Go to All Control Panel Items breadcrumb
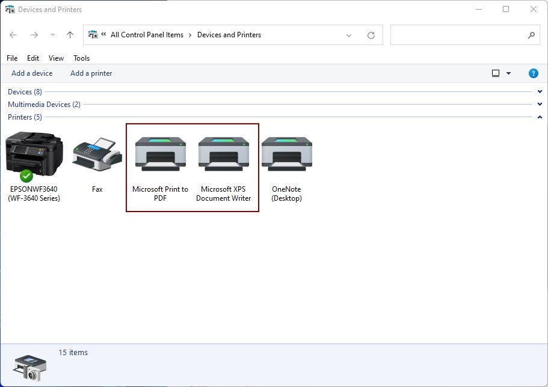 (x=147, y=35)
